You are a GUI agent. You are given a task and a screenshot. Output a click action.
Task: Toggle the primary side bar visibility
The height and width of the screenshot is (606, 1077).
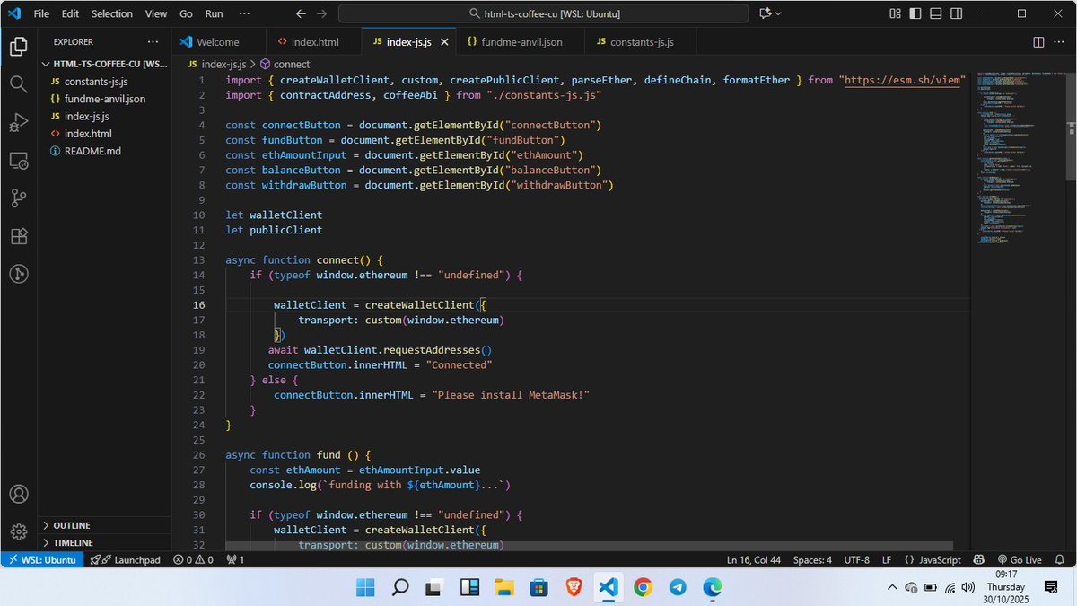tap(915, 13)
